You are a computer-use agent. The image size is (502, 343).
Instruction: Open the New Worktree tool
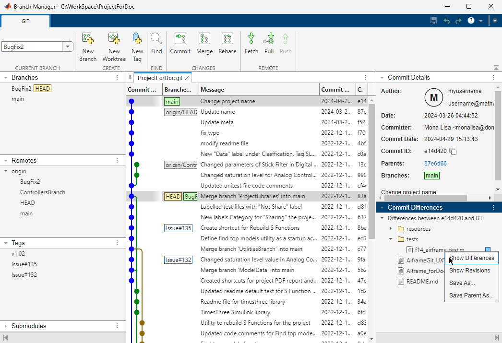[114, 43]
